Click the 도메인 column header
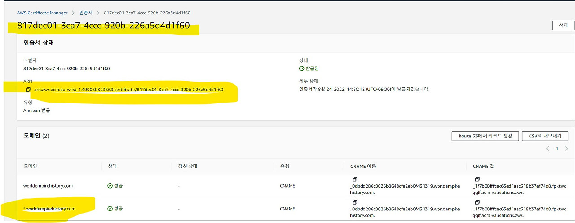 (30, 166)
